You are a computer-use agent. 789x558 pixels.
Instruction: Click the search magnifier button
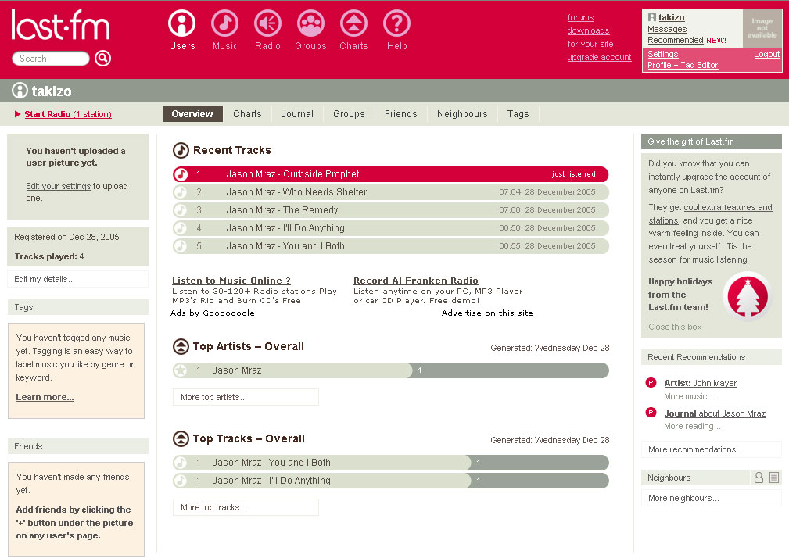[x=102, y=59]
